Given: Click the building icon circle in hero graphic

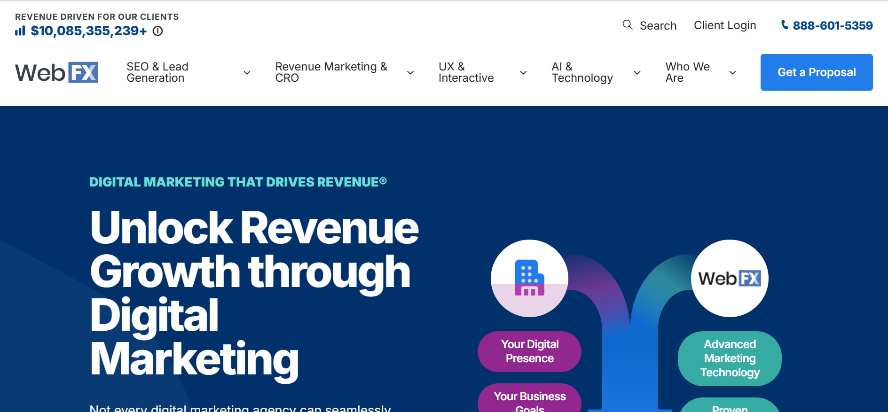Looking at the screenshot, I should (529, 279).
